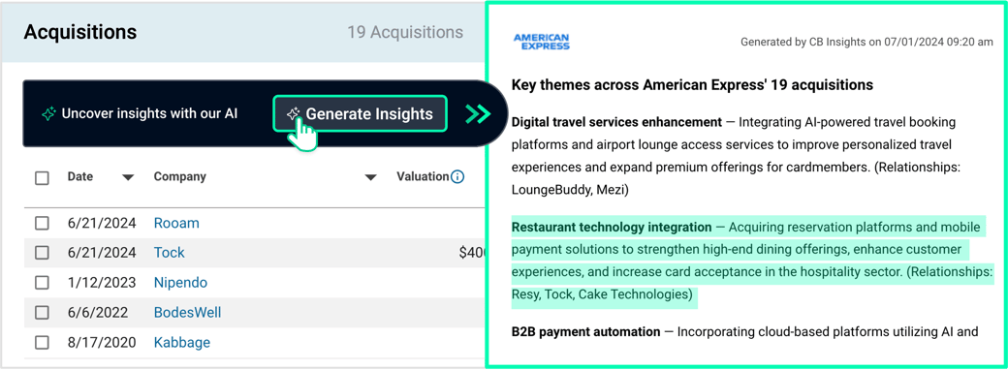Open the Rooam company link
This screenshot has height=370, width=1008.
point(176,223)
